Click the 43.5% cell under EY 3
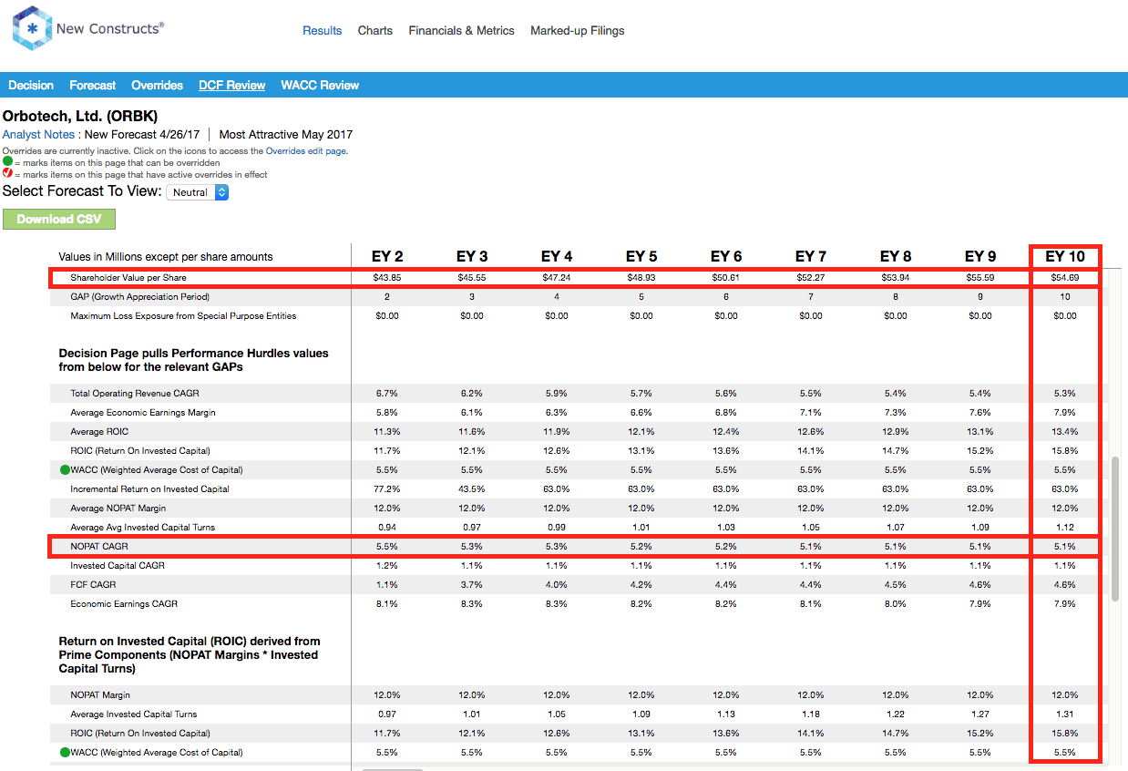Screen dimensions: 1128x771 point(472,488)
